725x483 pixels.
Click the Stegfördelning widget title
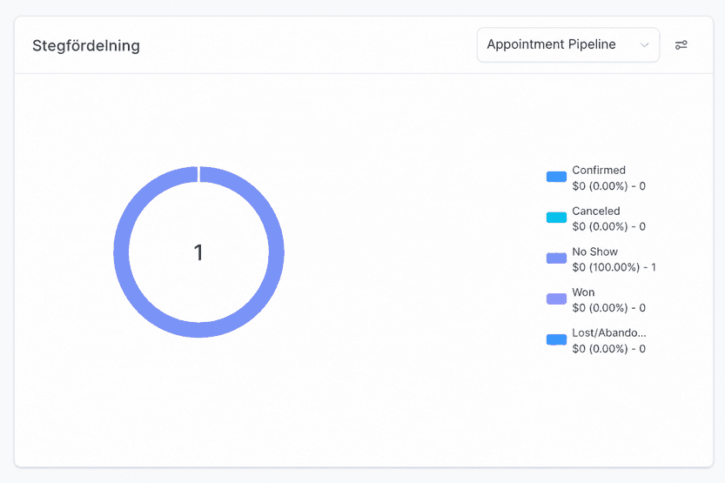click(86, 45)
